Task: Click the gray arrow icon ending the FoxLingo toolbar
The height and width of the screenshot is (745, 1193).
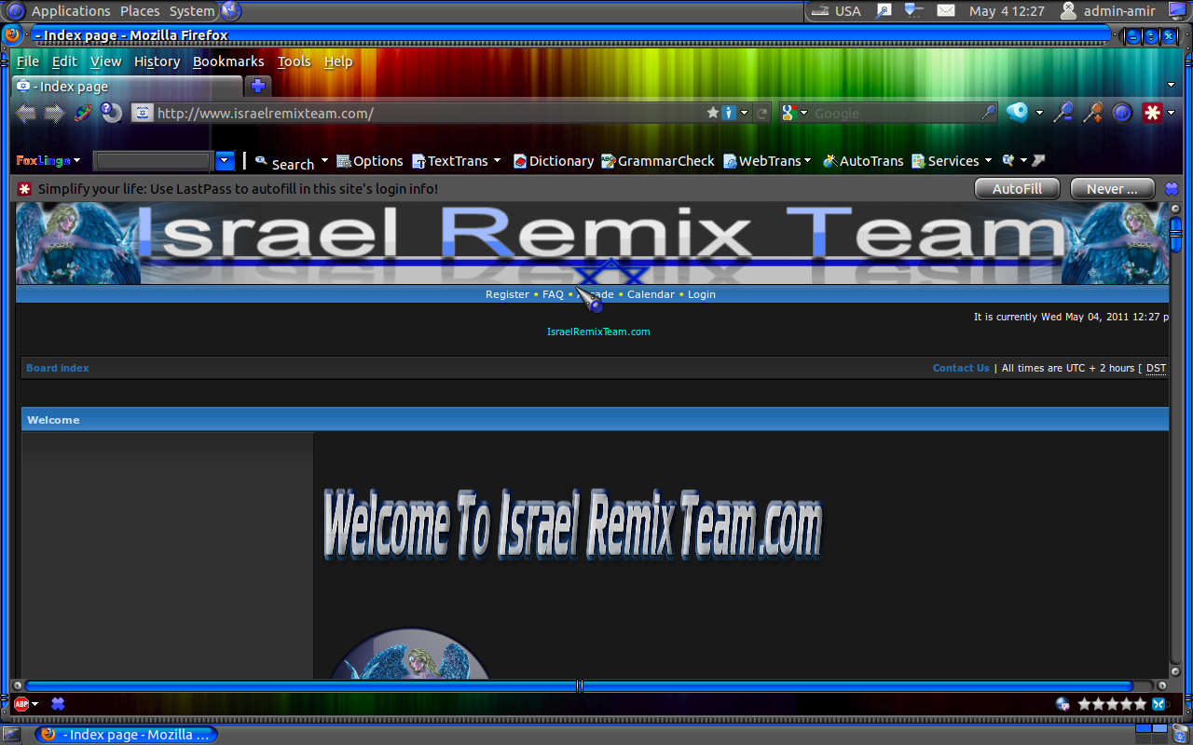Action: click(1038, 161)
